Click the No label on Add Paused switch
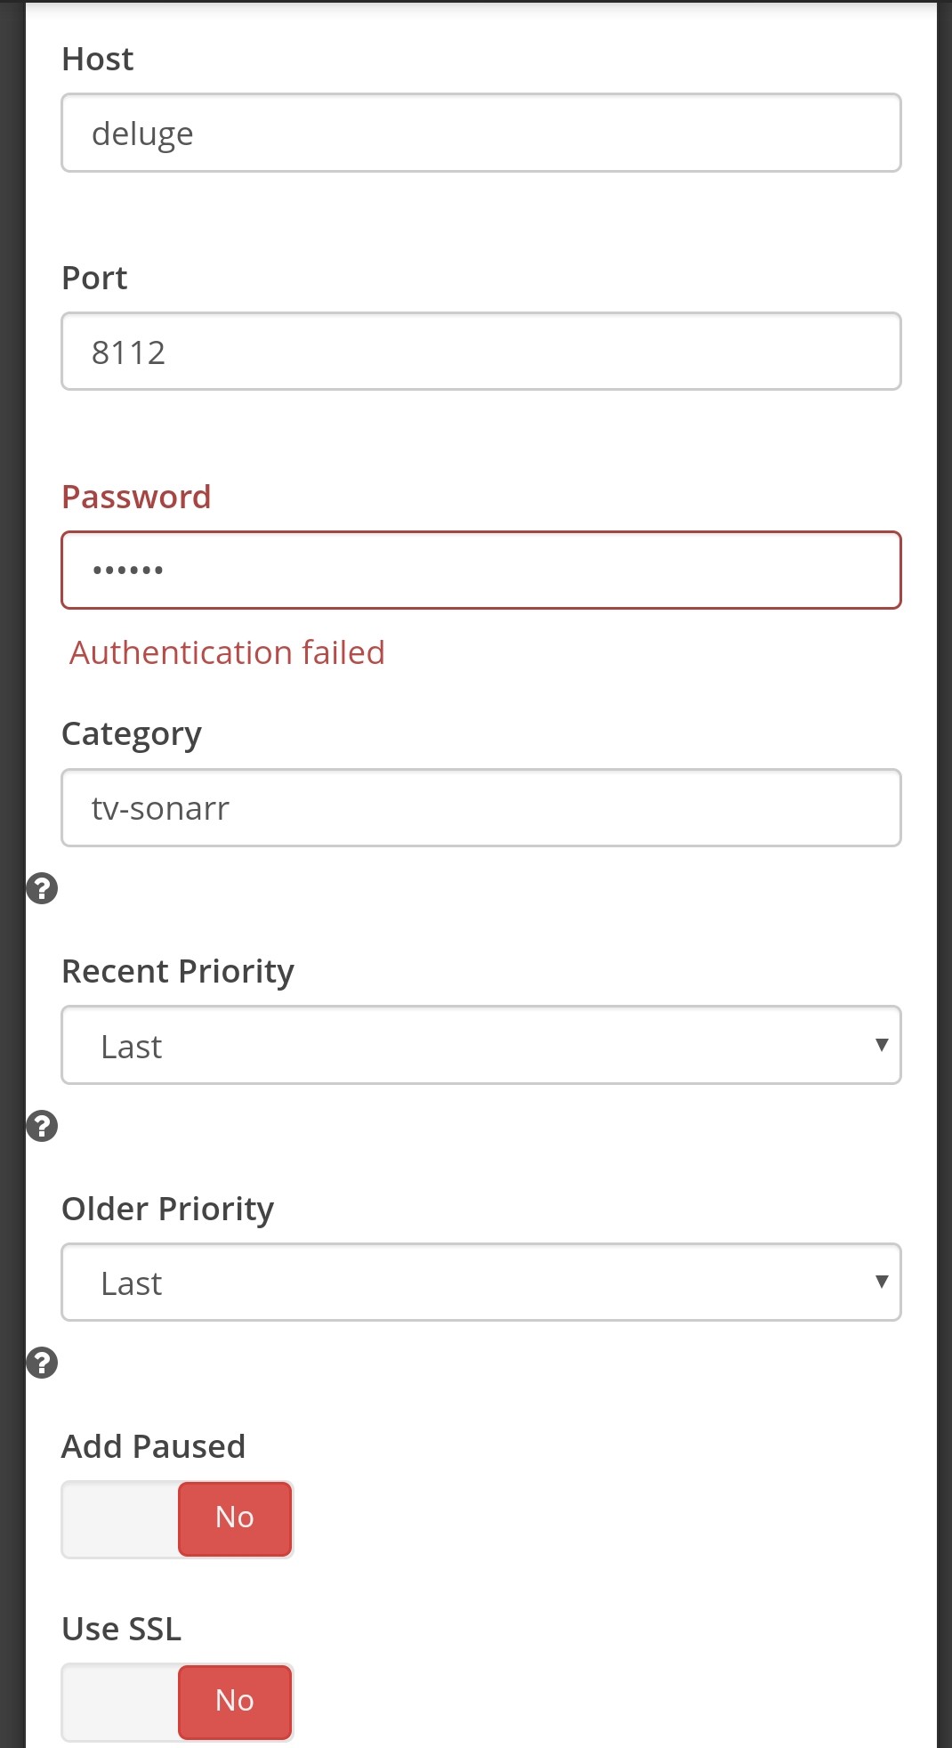952x1748 pixels. pos(233,1518)
